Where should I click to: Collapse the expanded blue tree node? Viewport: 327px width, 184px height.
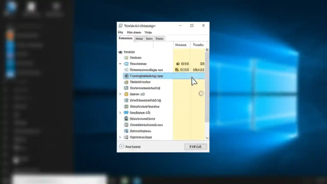[120, 64]
